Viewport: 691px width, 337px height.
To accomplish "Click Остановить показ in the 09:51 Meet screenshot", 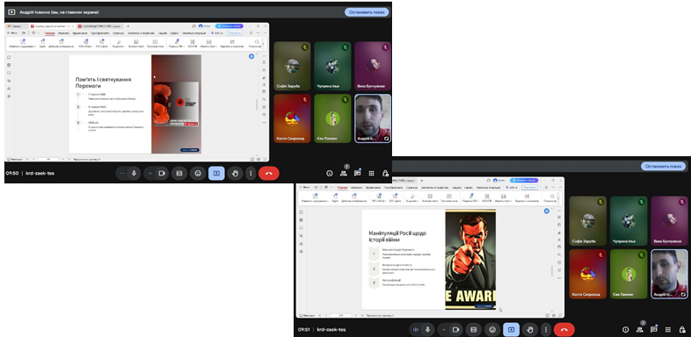I will 663,166.
